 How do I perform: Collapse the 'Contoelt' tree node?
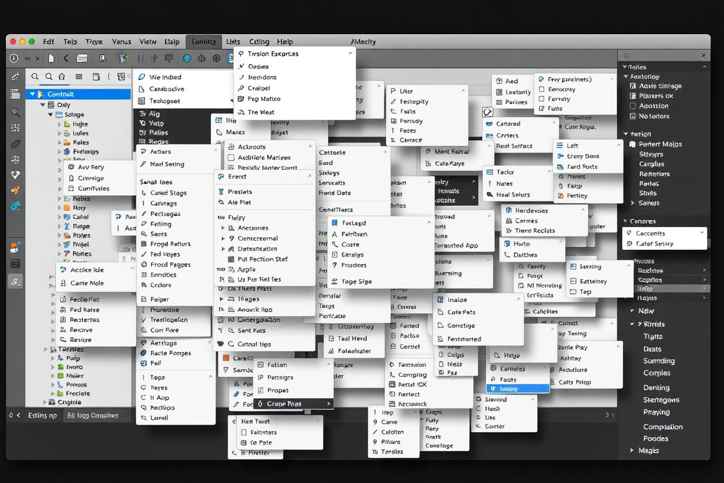click(32, 94)
